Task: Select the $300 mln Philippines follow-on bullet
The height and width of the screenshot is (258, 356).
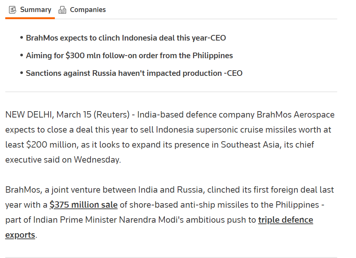Action: [x=129, y=56]
